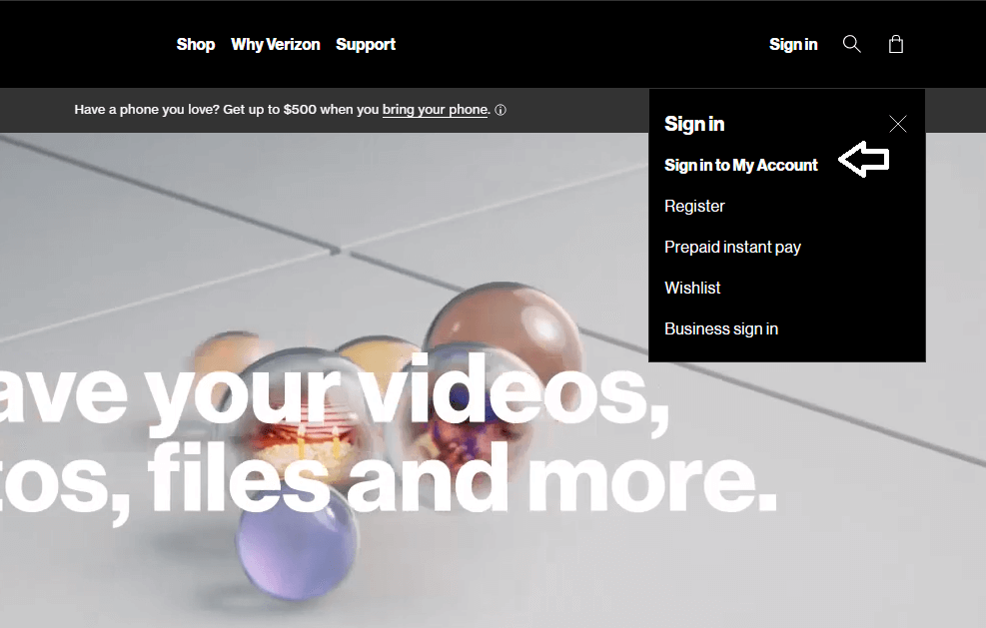Click the info icon beside bring your phone
The height and width of the screenshot is (628, 986).
tap(500, 110)
